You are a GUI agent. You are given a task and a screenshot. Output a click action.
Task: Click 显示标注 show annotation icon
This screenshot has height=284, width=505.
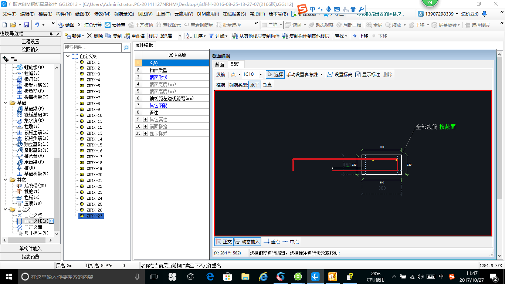pyautogui.click(x=367, y=74)
